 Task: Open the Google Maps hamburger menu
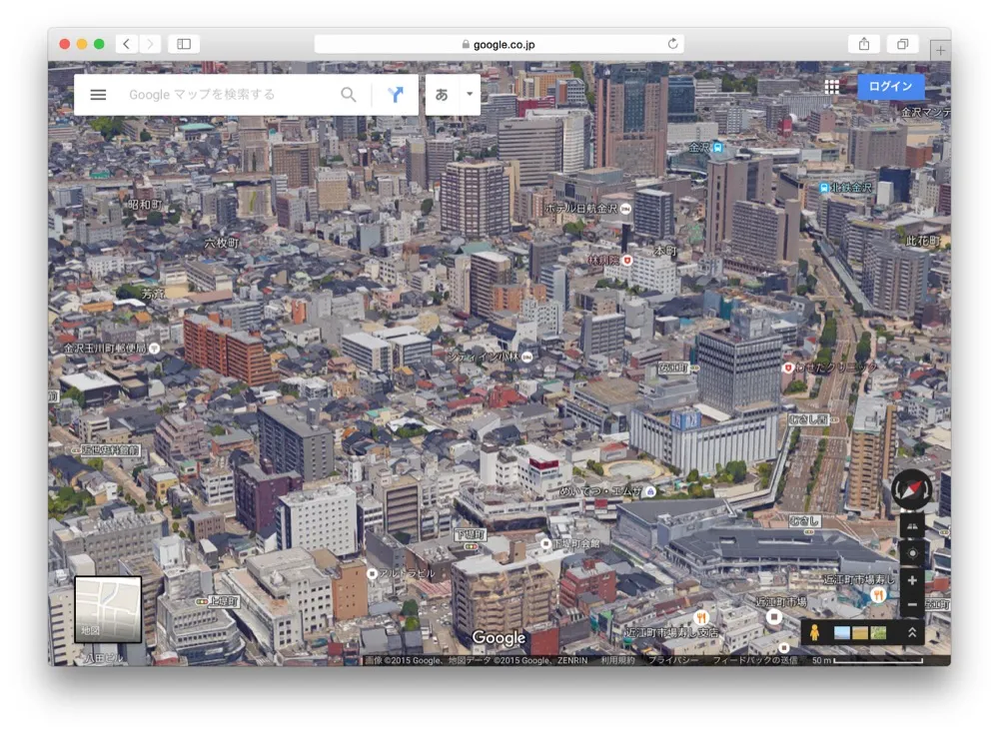(98, 95)
